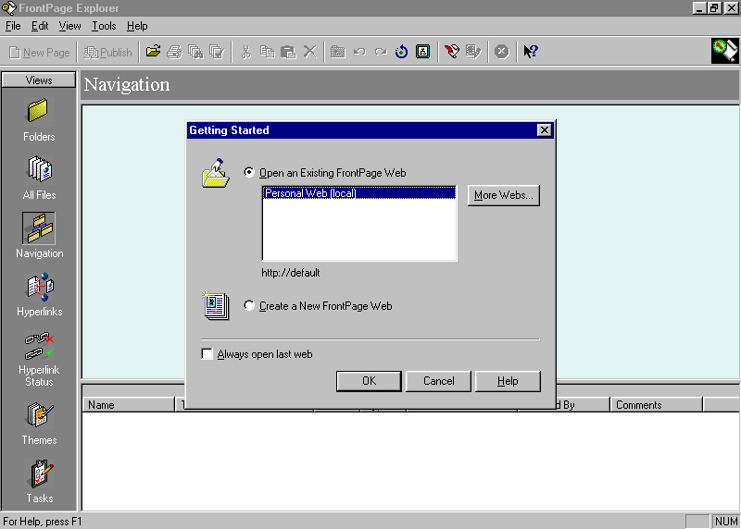Viewport: 741px width, 529px height.
Task: Click the Stop icon in toolbar
Action: 501,52
